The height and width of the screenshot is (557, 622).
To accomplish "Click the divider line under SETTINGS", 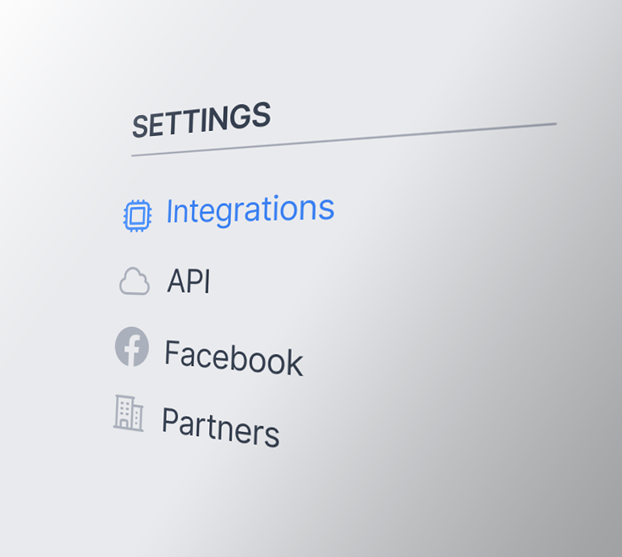I will coord(343,139).
